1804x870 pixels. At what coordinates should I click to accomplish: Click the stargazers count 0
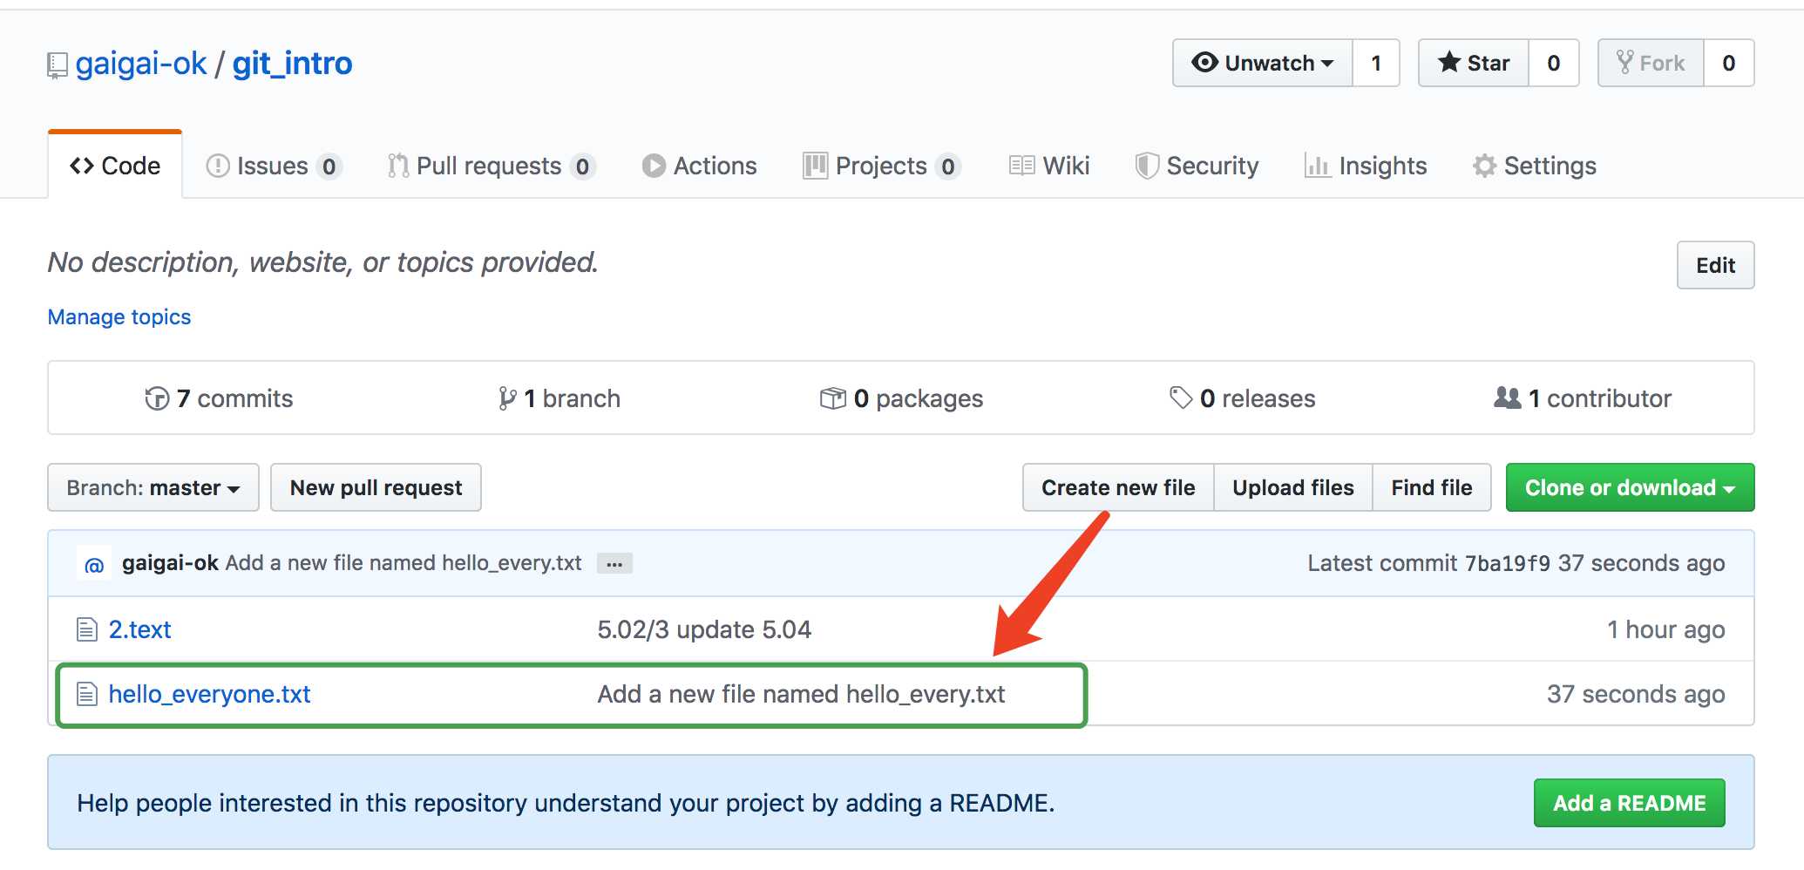coord(1554,63)
